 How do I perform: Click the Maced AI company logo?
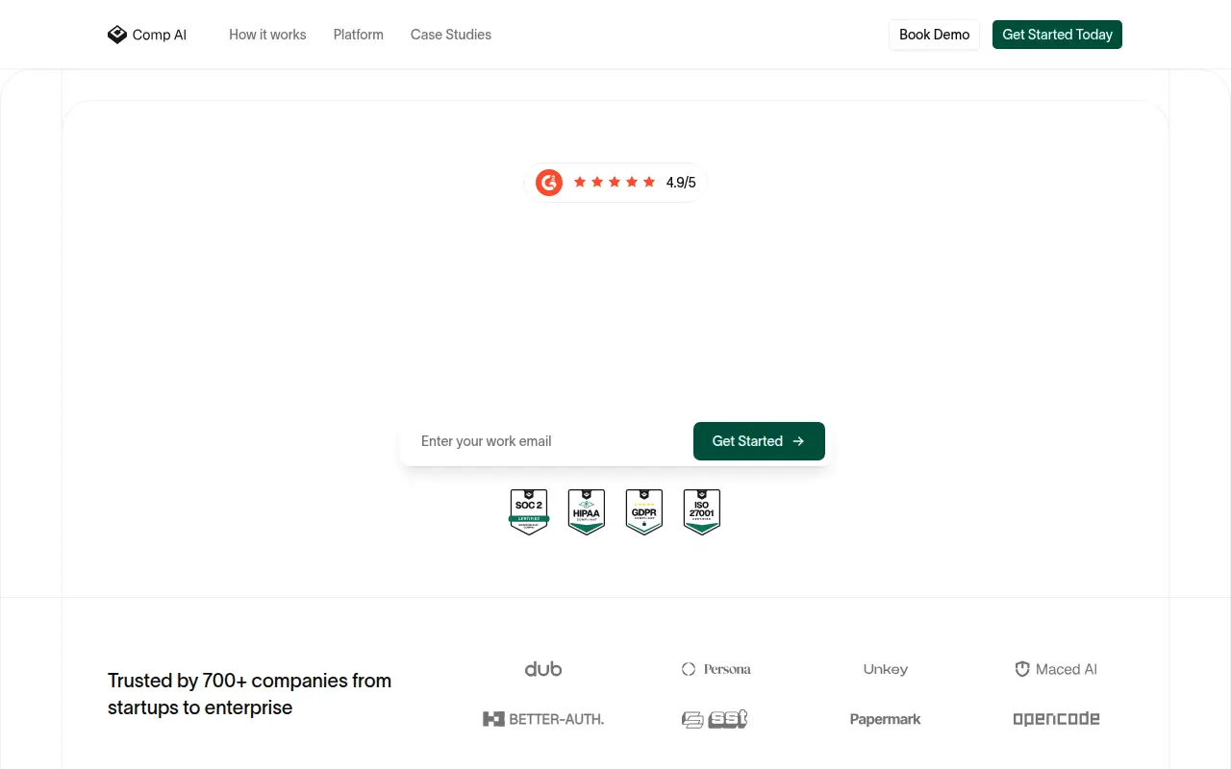tap(1056, 669)
